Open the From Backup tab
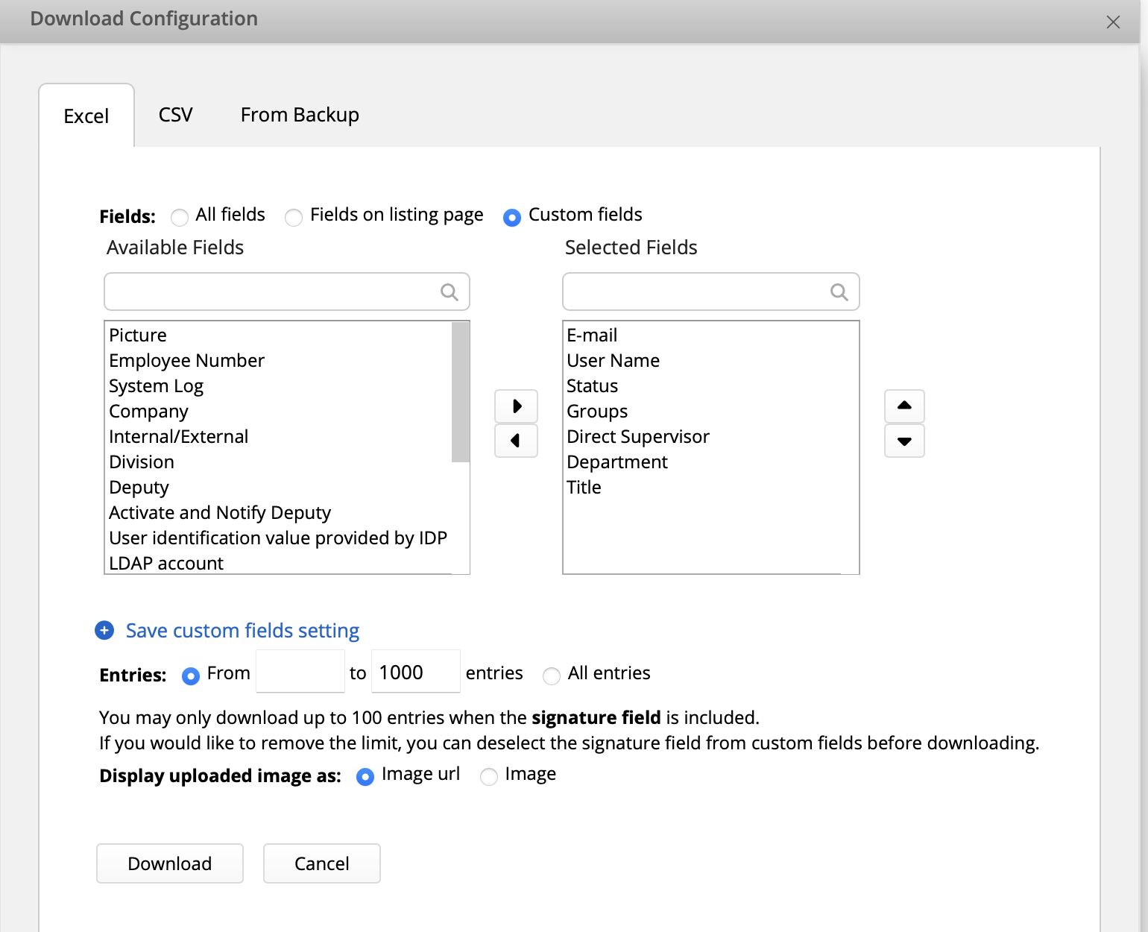This screenshot has width=1148, height=932. [300, 115]
